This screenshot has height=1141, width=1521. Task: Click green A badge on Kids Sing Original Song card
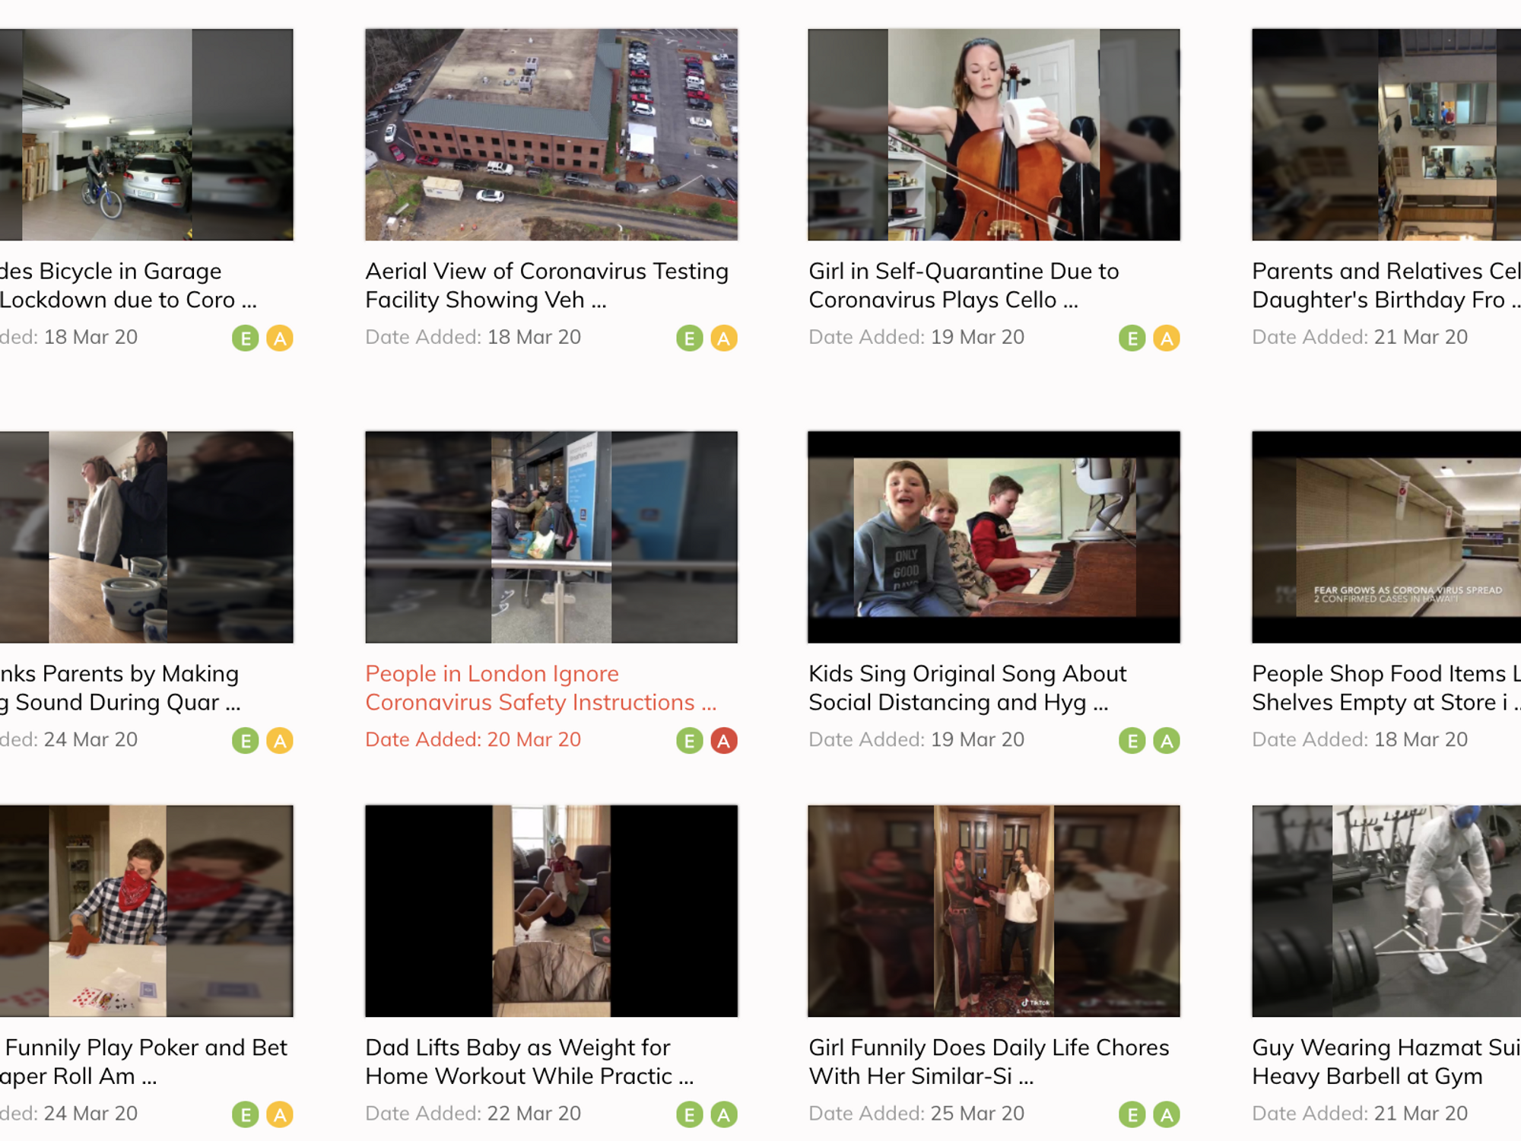pos(1167,740)
